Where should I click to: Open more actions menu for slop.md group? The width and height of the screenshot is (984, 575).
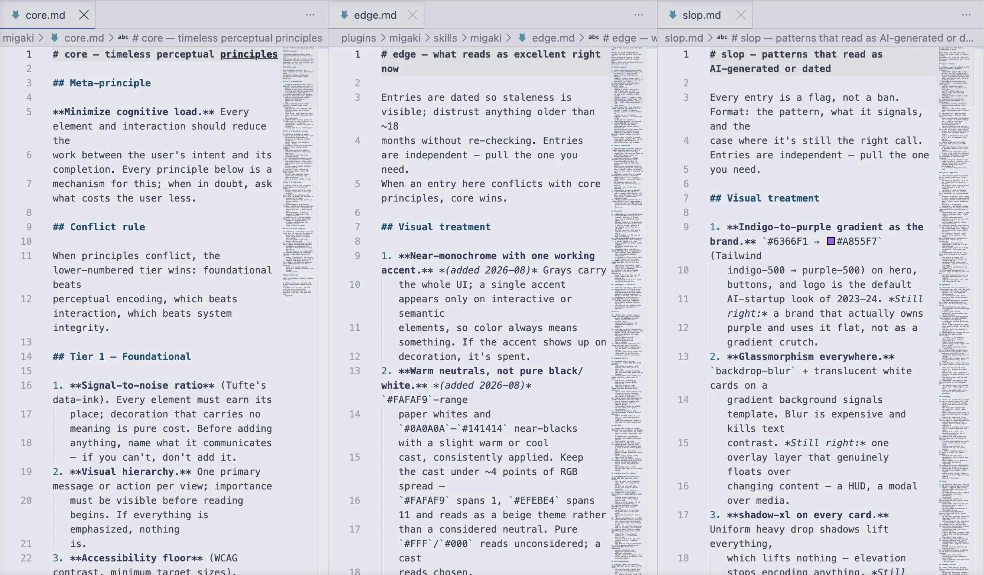click(966, 15)
